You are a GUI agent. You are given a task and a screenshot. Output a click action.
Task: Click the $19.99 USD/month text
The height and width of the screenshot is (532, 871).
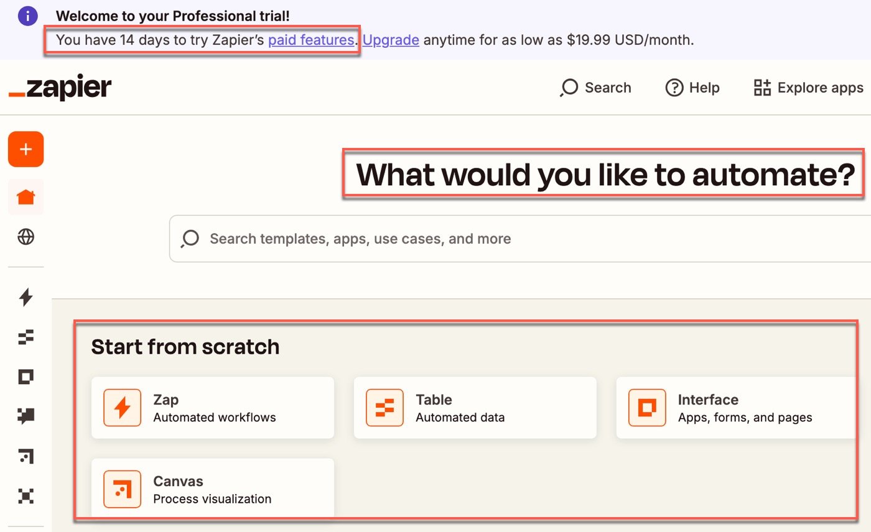coord(630,40)
